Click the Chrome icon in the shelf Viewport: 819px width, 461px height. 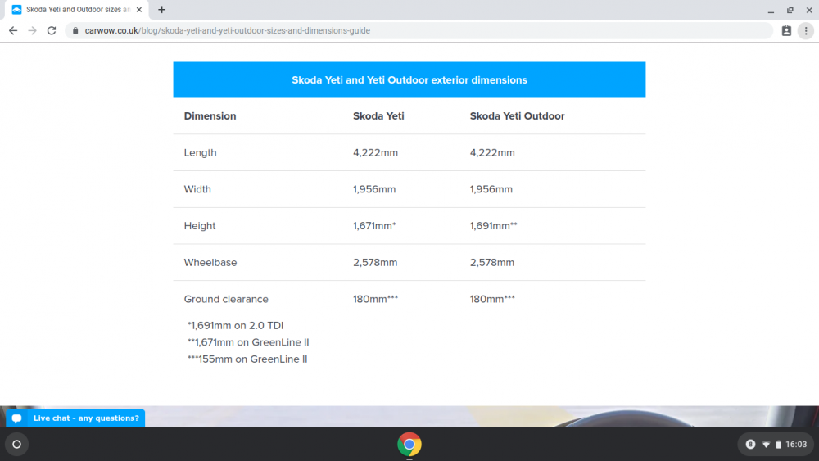point(409,445)
